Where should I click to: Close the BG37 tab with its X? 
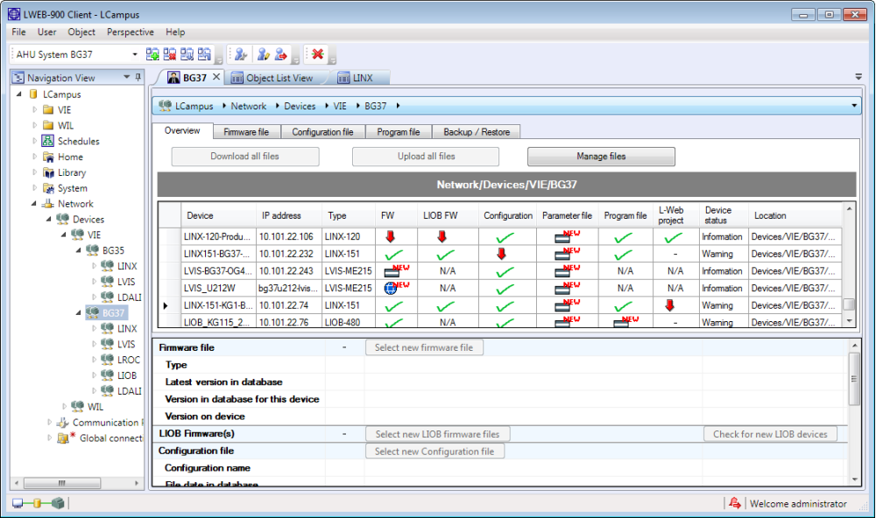216,77
